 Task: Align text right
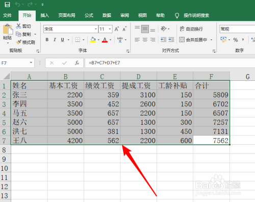click(152, 40)
